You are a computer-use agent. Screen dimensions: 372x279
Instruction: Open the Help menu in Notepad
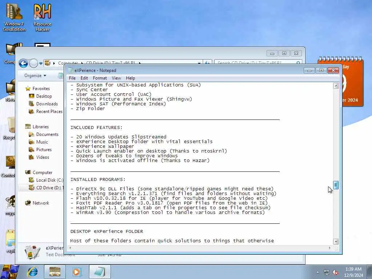130,78
